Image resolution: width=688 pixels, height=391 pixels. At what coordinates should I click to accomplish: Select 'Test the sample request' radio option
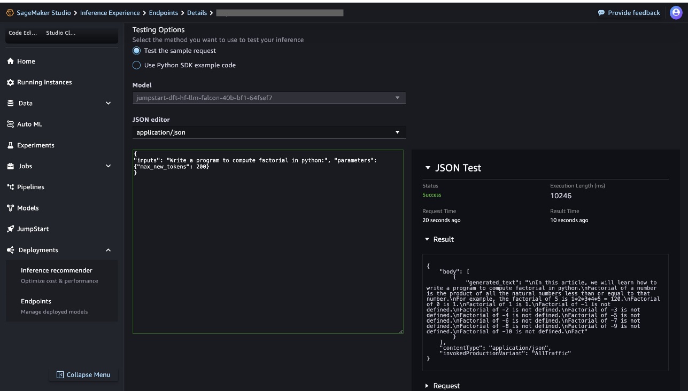point(137,51)
